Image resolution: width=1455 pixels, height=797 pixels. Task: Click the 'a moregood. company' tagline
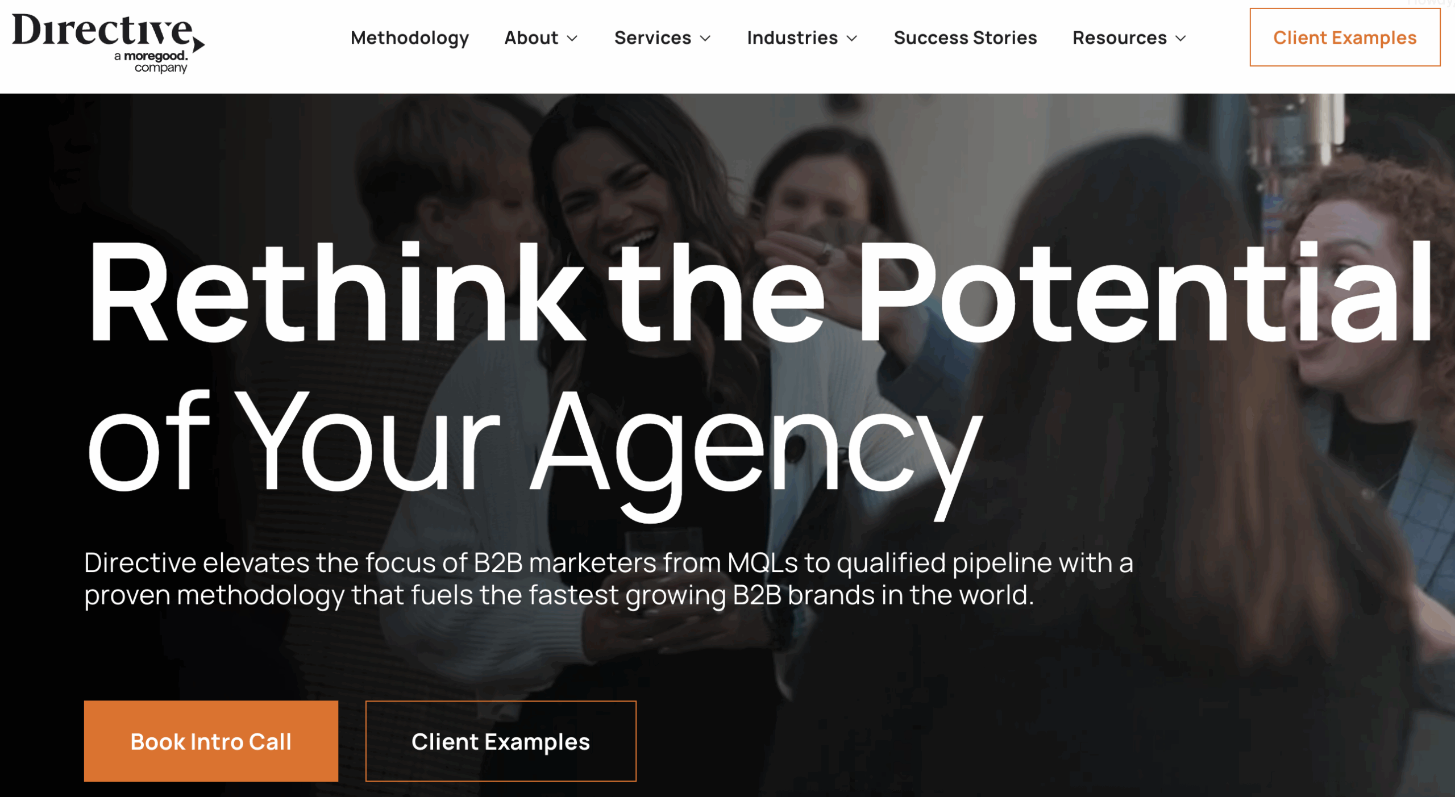pyautogui.click(x=151, y=62)
